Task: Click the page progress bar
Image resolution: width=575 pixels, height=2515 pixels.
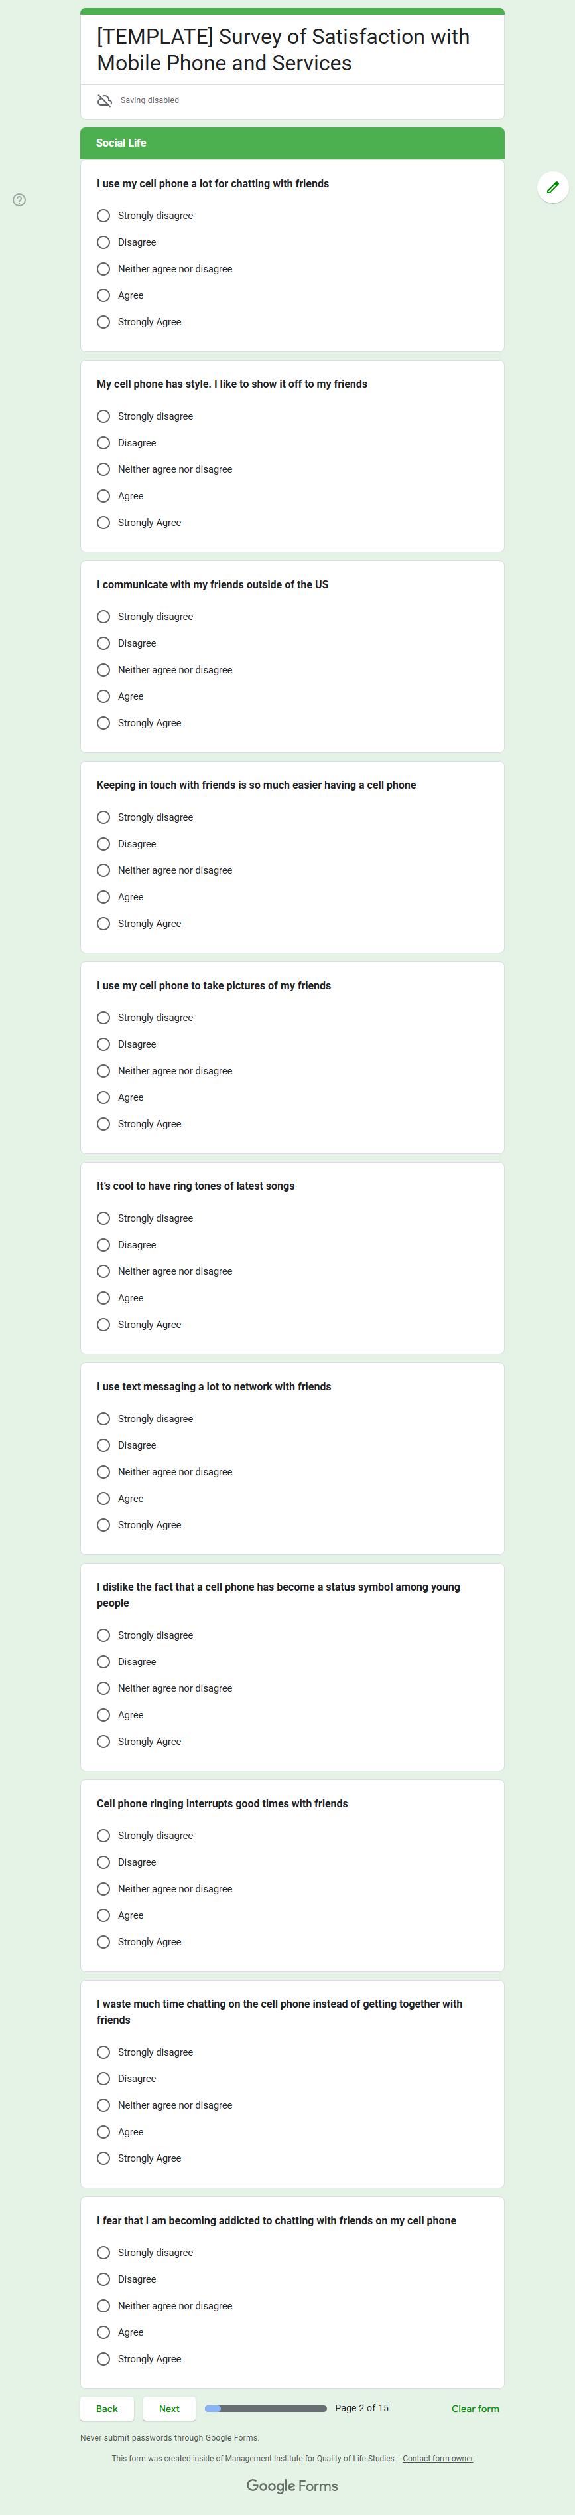Action: click(x=266, y=2409)
